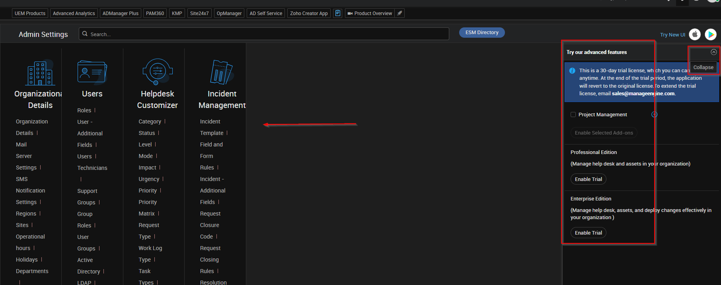Open the clipboard bookmark icon

pyautogui.click(x=338, y=13)
